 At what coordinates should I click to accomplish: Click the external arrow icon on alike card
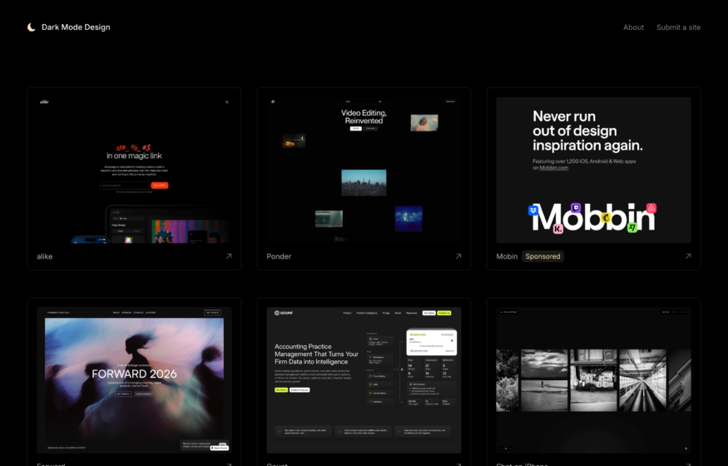pos(229,256)
